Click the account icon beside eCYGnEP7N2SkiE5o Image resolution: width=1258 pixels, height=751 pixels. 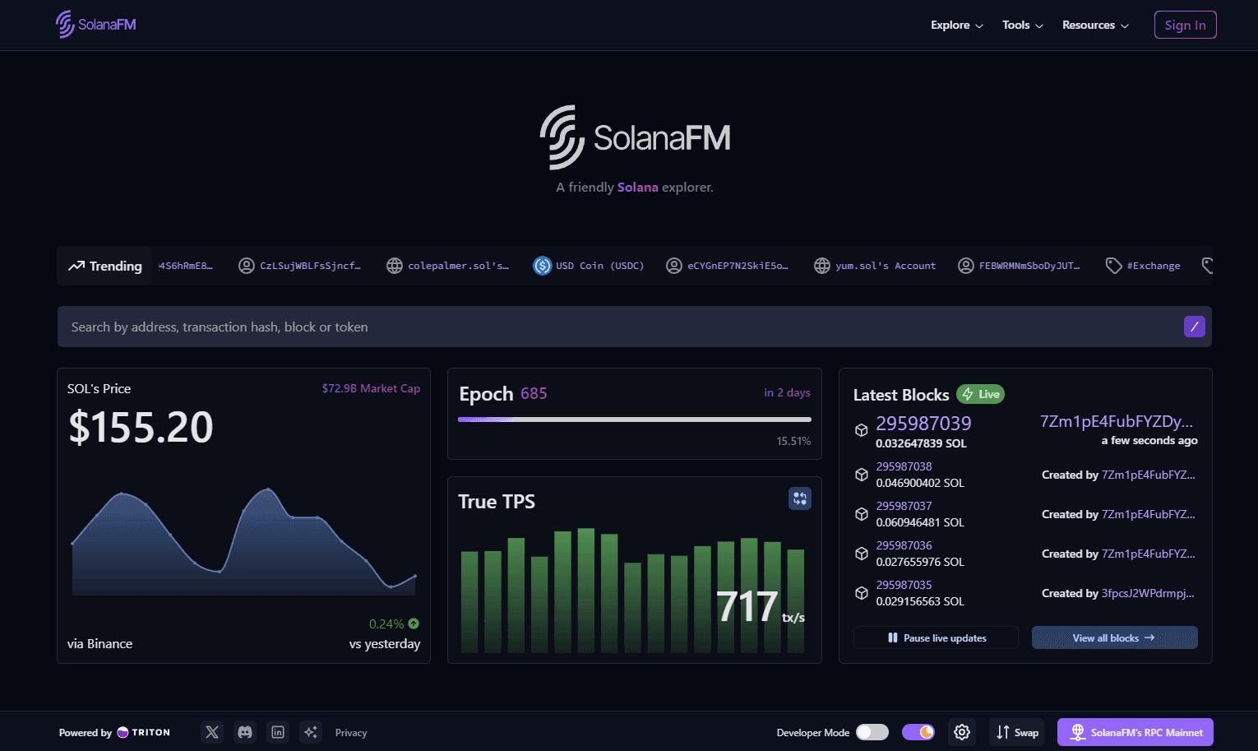click(674, 266)
